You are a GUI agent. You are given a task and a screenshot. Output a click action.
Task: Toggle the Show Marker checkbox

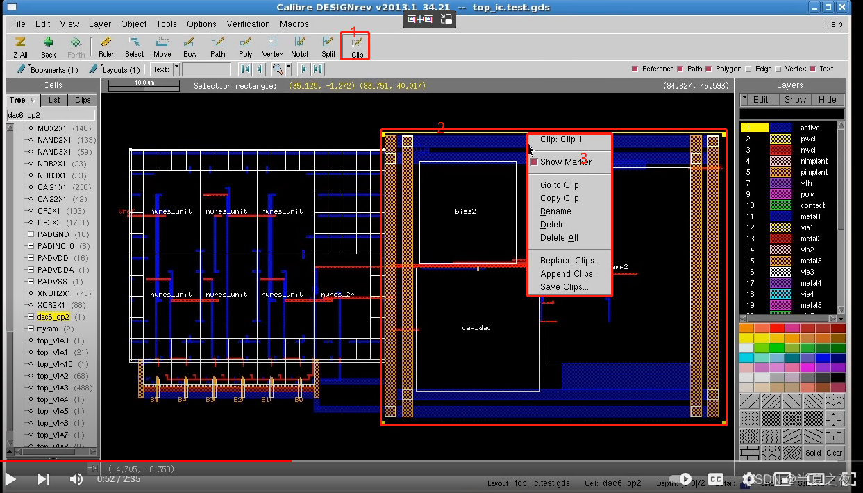click(533, 162)
